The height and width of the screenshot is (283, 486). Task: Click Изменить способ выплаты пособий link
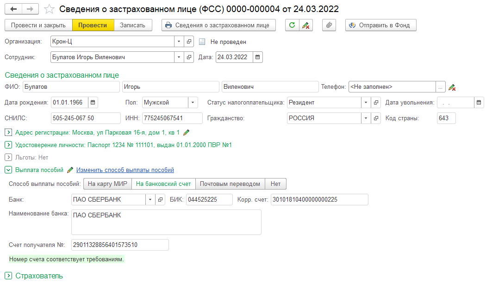pyautogui.click(x=125, y=170)
